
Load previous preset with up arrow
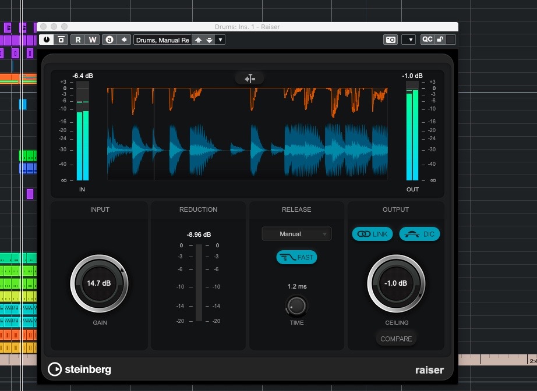pos(198,40)
